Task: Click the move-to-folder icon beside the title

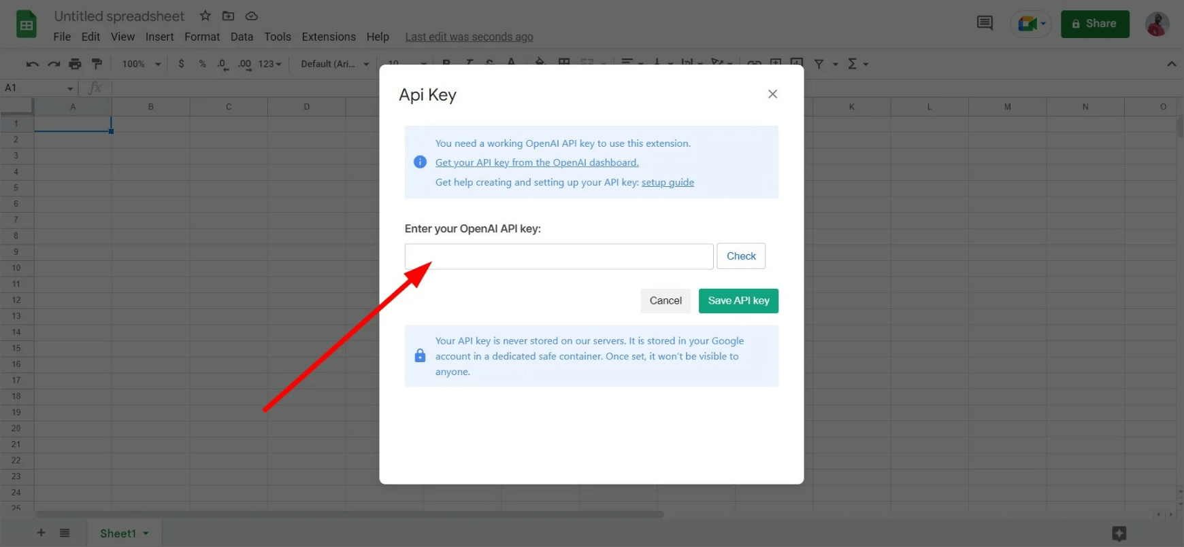Action: [x=229, y=16]
